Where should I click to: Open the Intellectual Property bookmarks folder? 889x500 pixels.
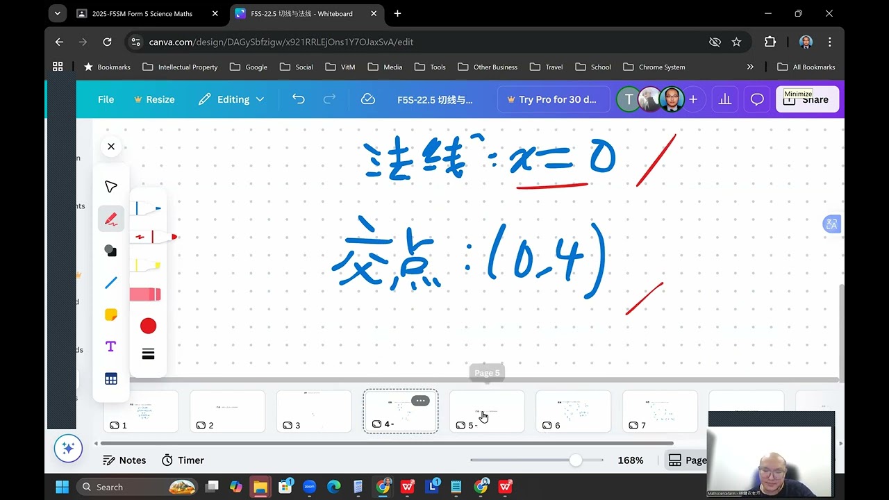click(x=180, y=67)
